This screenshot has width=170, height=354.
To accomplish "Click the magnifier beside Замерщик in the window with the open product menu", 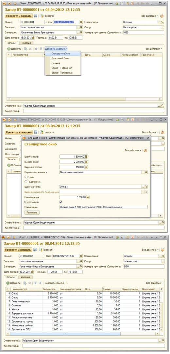I will coord(81,33).
